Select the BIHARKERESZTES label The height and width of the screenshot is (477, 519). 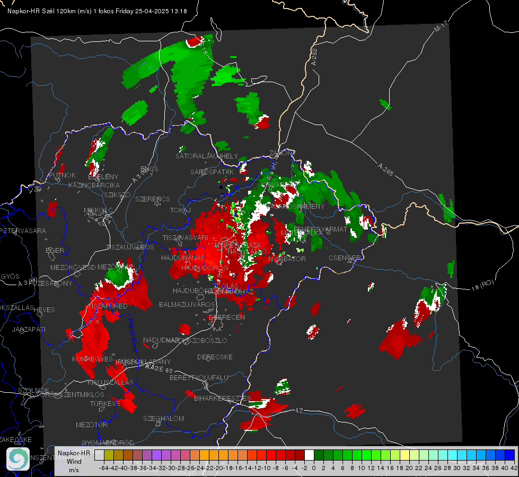click(223, 398)
